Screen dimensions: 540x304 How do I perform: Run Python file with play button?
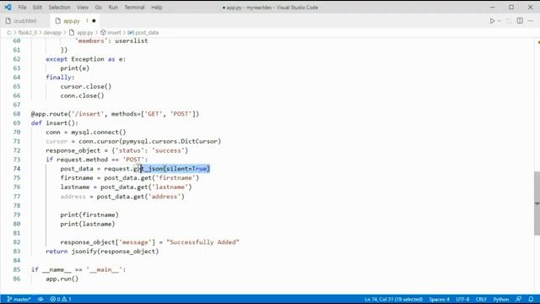click(x=492, y=21)
